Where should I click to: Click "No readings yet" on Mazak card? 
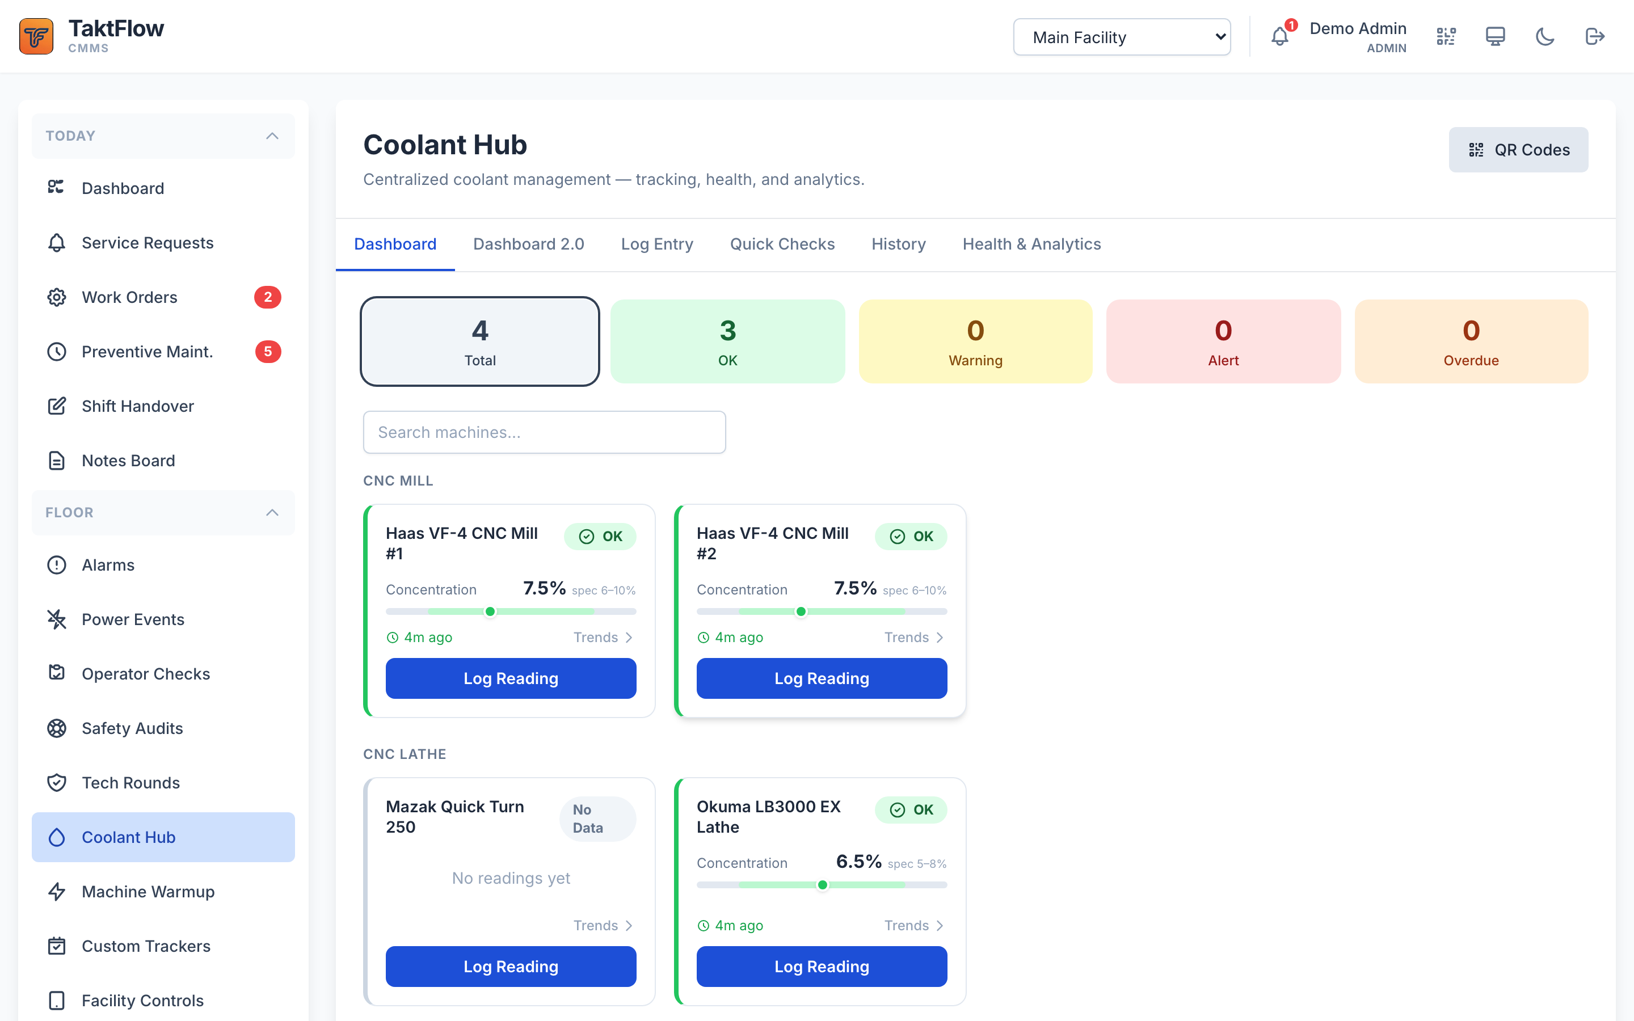[x=511, y=878]
